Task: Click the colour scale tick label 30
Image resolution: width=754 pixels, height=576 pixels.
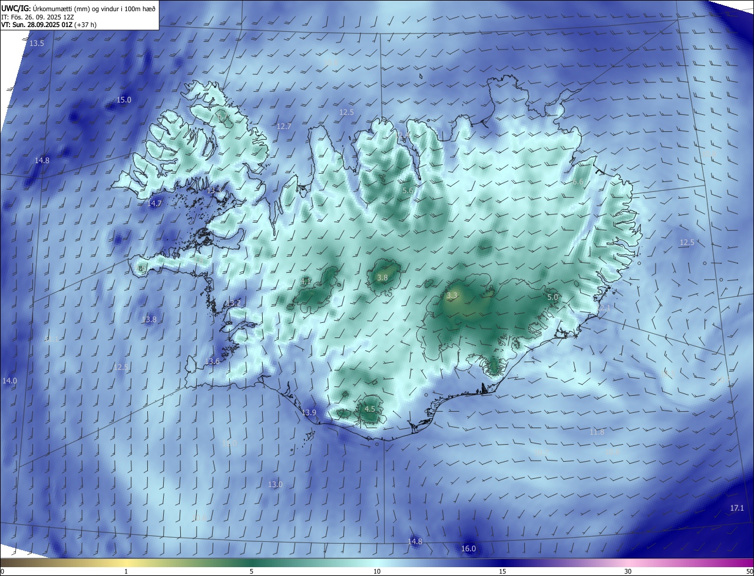Action: coord(628,571)
